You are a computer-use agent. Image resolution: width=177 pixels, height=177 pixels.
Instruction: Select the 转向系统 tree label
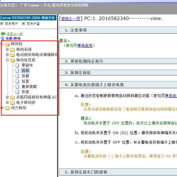pos(24,49)
